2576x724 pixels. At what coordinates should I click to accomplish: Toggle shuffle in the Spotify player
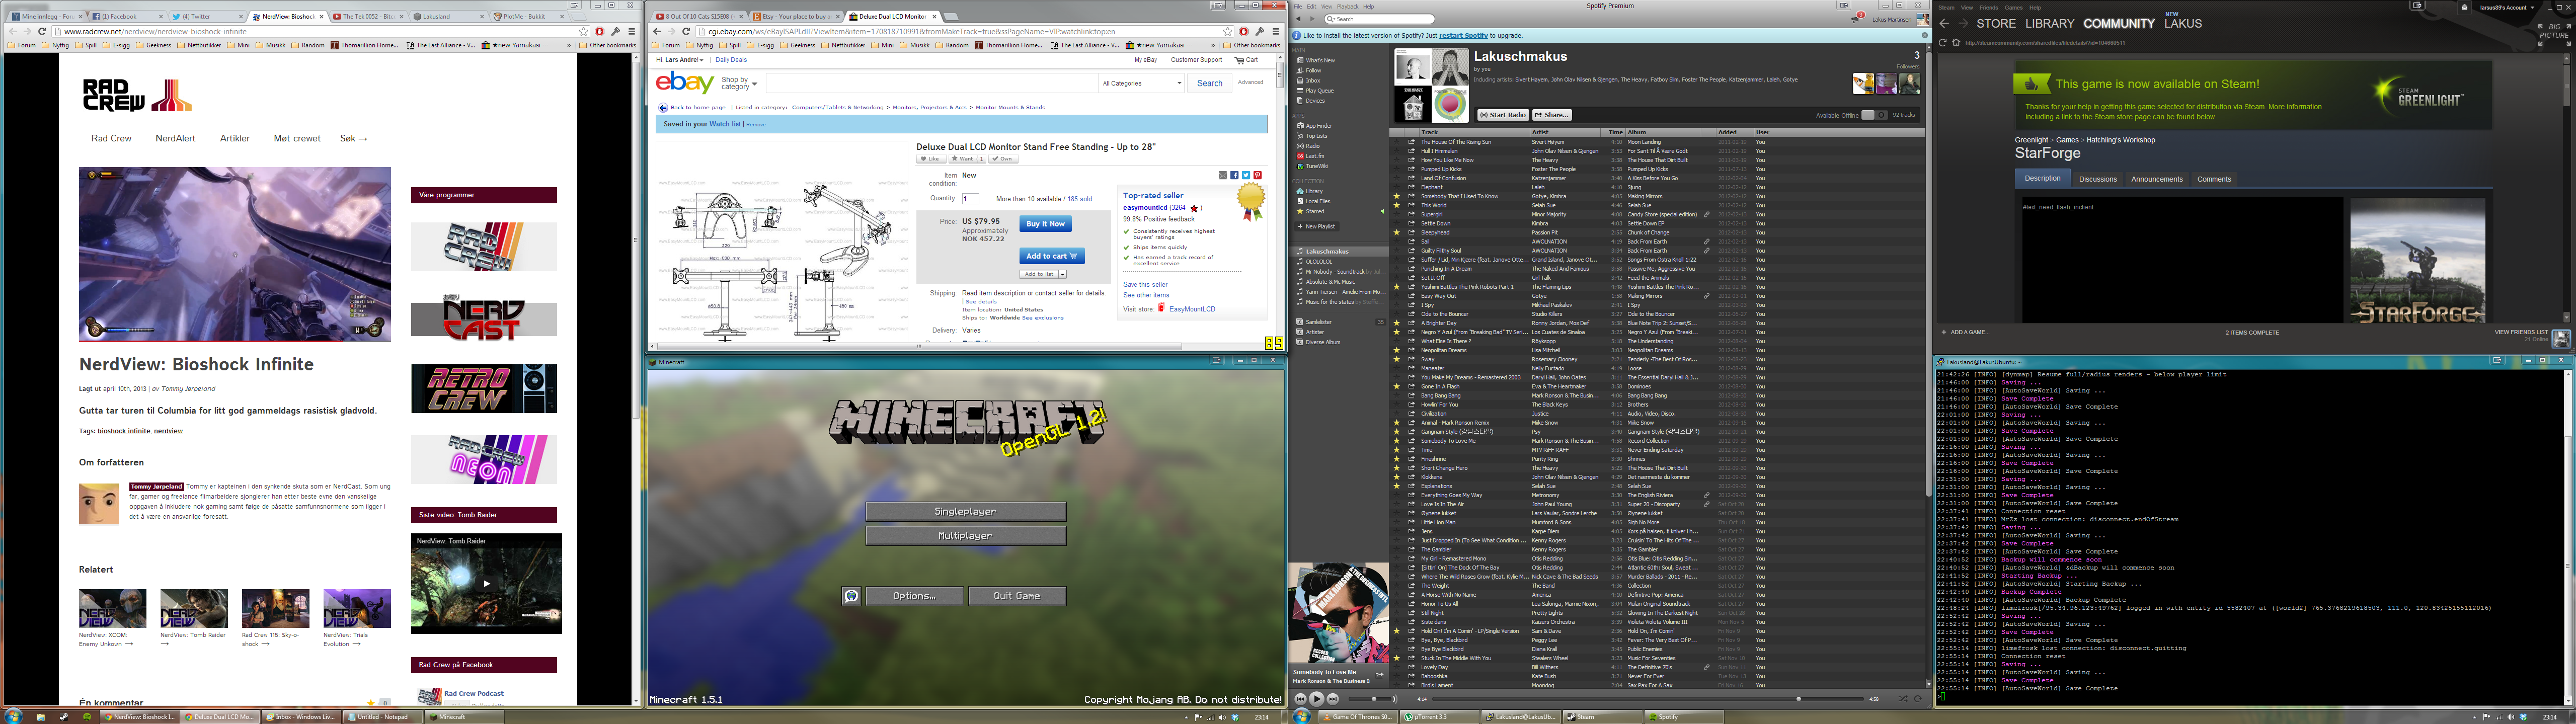click(x=1903, y=699)
